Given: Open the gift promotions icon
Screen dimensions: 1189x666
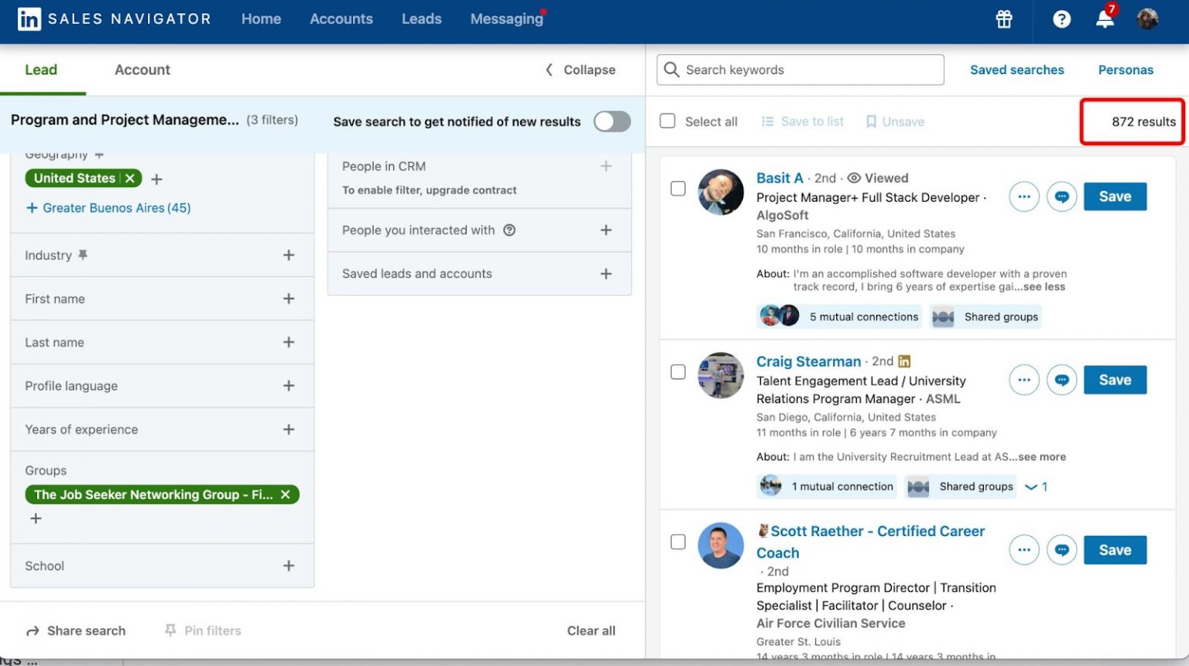Looking at the screenshot, I should (x=1003, y=19).
